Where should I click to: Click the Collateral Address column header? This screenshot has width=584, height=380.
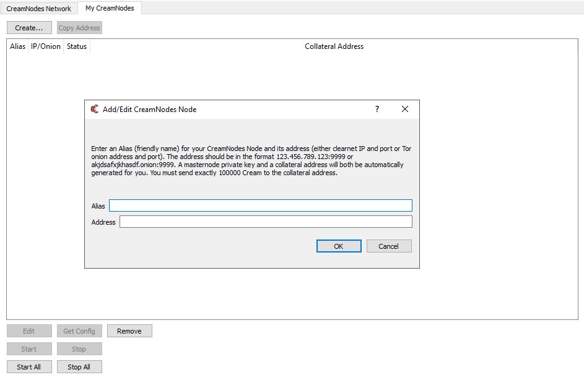[334, 46]
